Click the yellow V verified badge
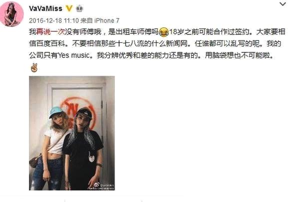The image size is (291, 202). [69, 8]
